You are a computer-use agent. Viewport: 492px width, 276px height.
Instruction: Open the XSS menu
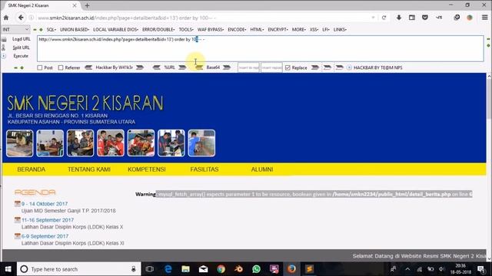314,29
